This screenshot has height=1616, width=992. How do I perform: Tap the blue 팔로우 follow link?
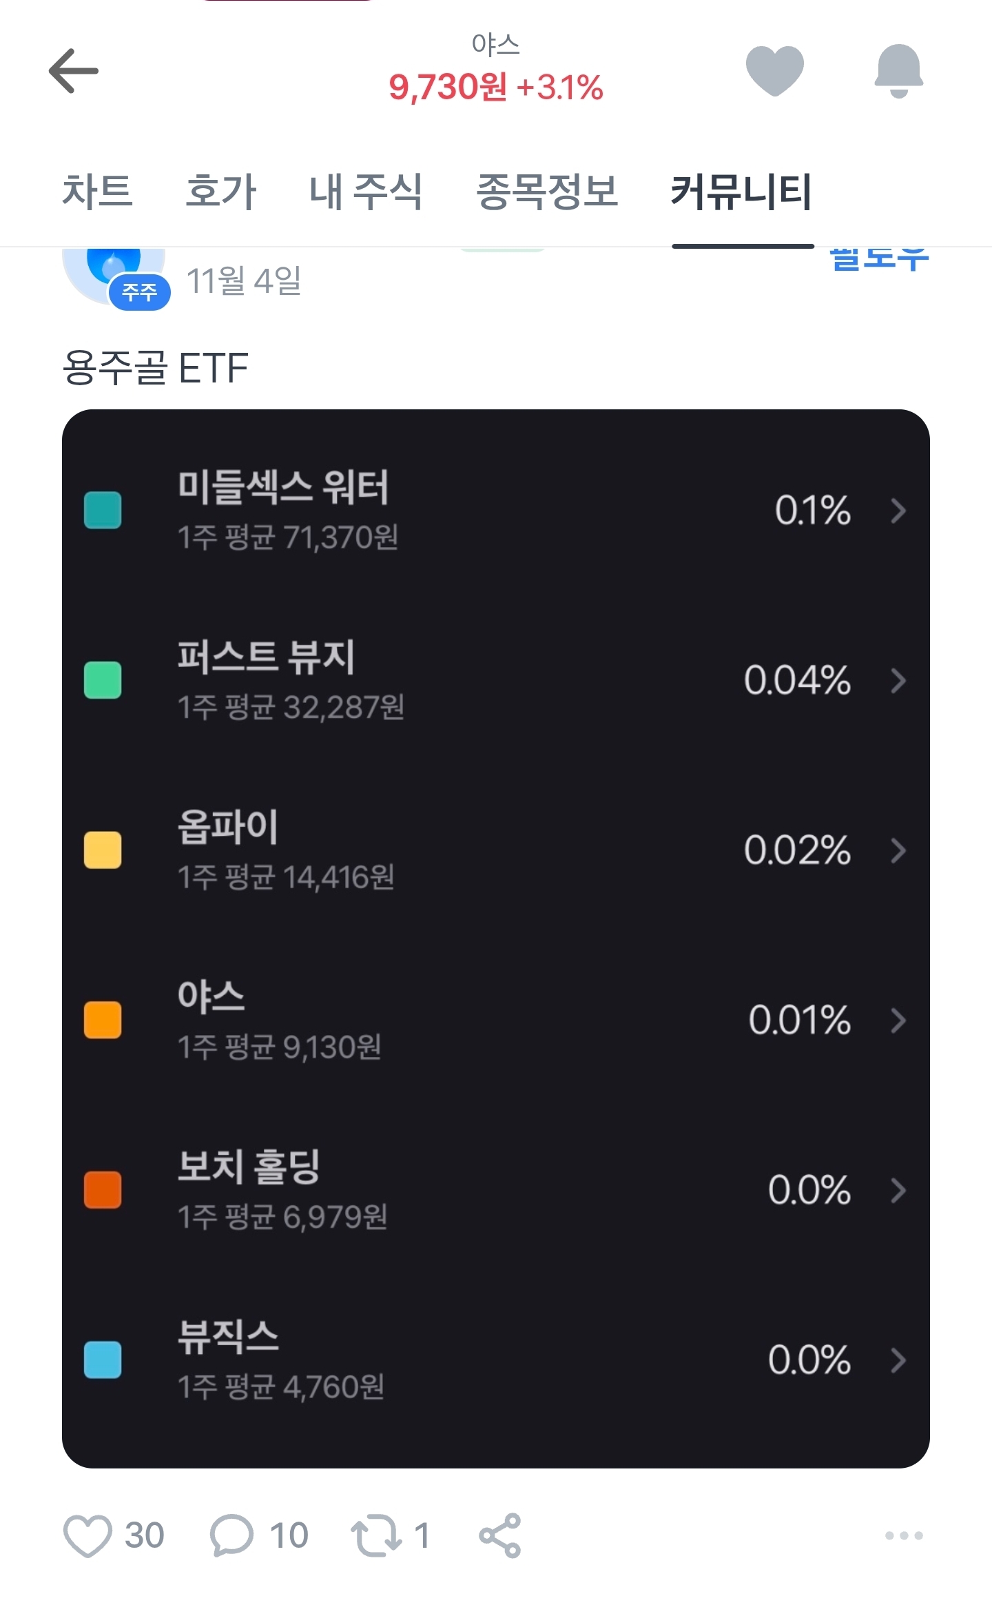[879, 260]
